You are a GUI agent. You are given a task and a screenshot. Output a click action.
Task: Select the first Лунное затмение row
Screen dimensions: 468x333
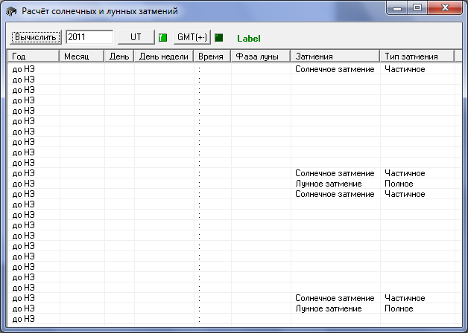329,184
